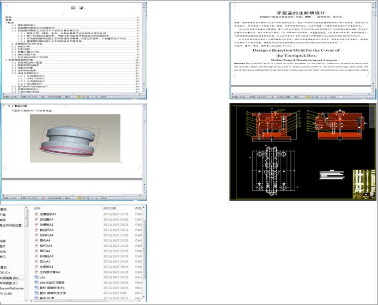Click 字数 word count in 目录 window status bar
The height and width of the screenshot is (305, 378).
(29, 97)
